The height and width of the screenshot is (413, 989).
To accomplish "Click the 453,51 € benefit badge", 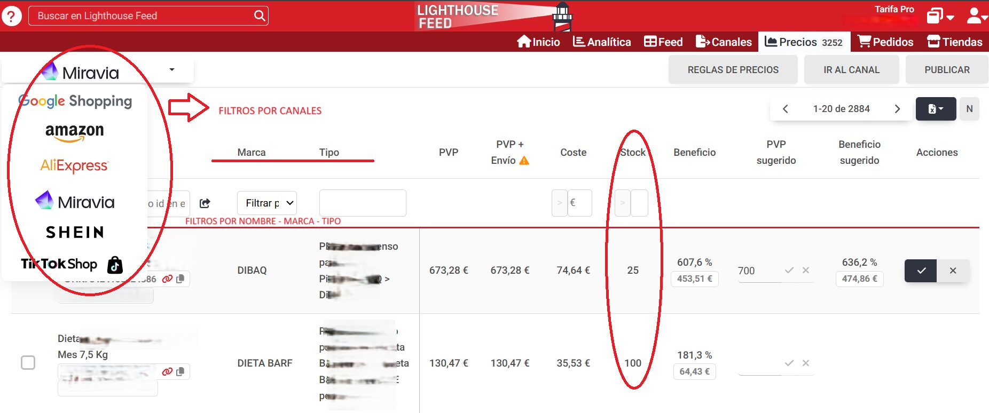I will [x=694, y=279].
